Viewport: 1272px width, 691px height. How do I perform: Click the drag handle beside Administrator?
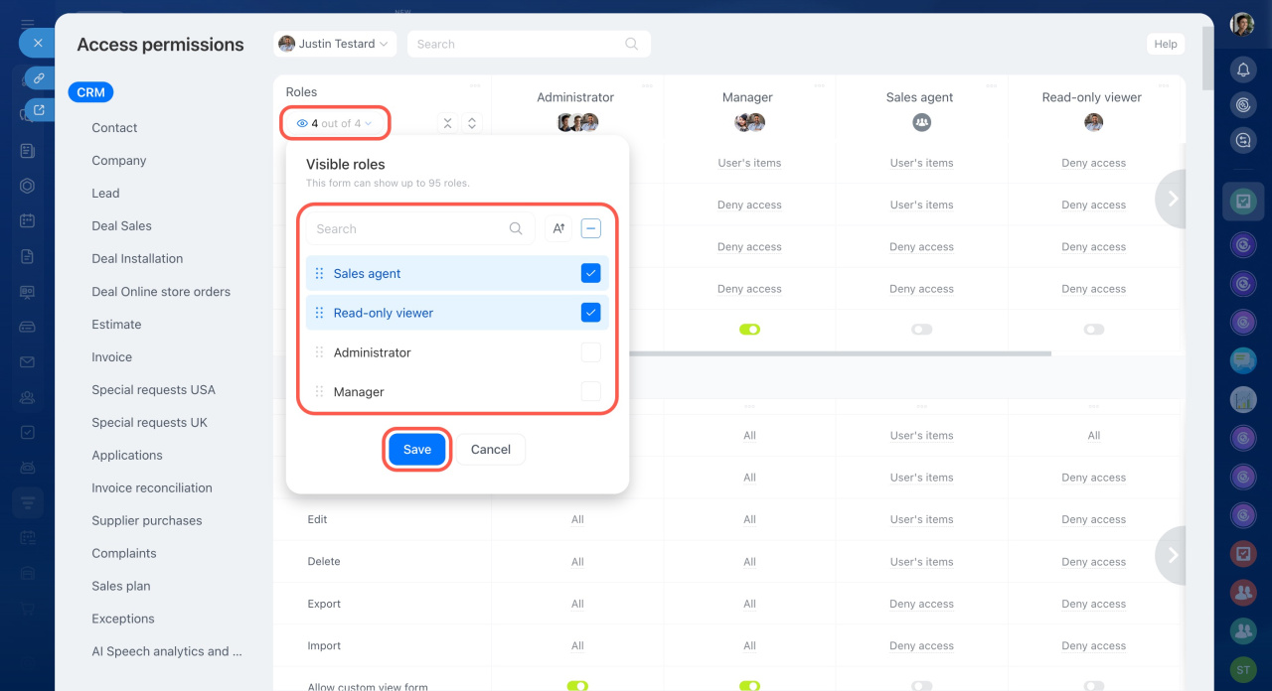(319, 352)
